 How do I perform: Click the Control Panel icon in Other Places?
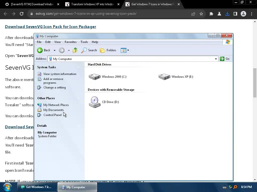(x=39, y=115)
